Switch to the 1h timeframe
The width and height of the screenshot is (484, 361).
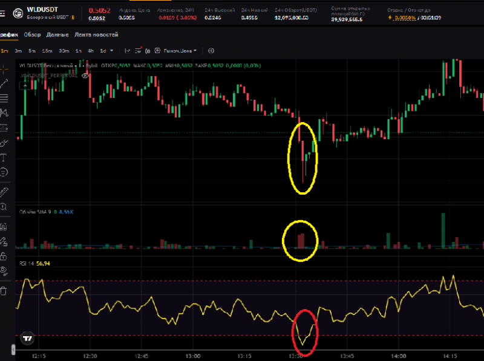pyautogui.click(x=79, y=51)
